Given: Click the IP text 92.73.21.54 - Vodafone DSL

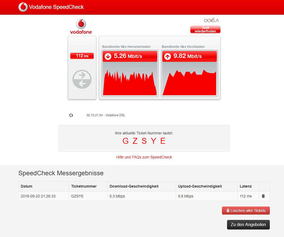Looking at the screenshot, I should [x=106, y=115].
